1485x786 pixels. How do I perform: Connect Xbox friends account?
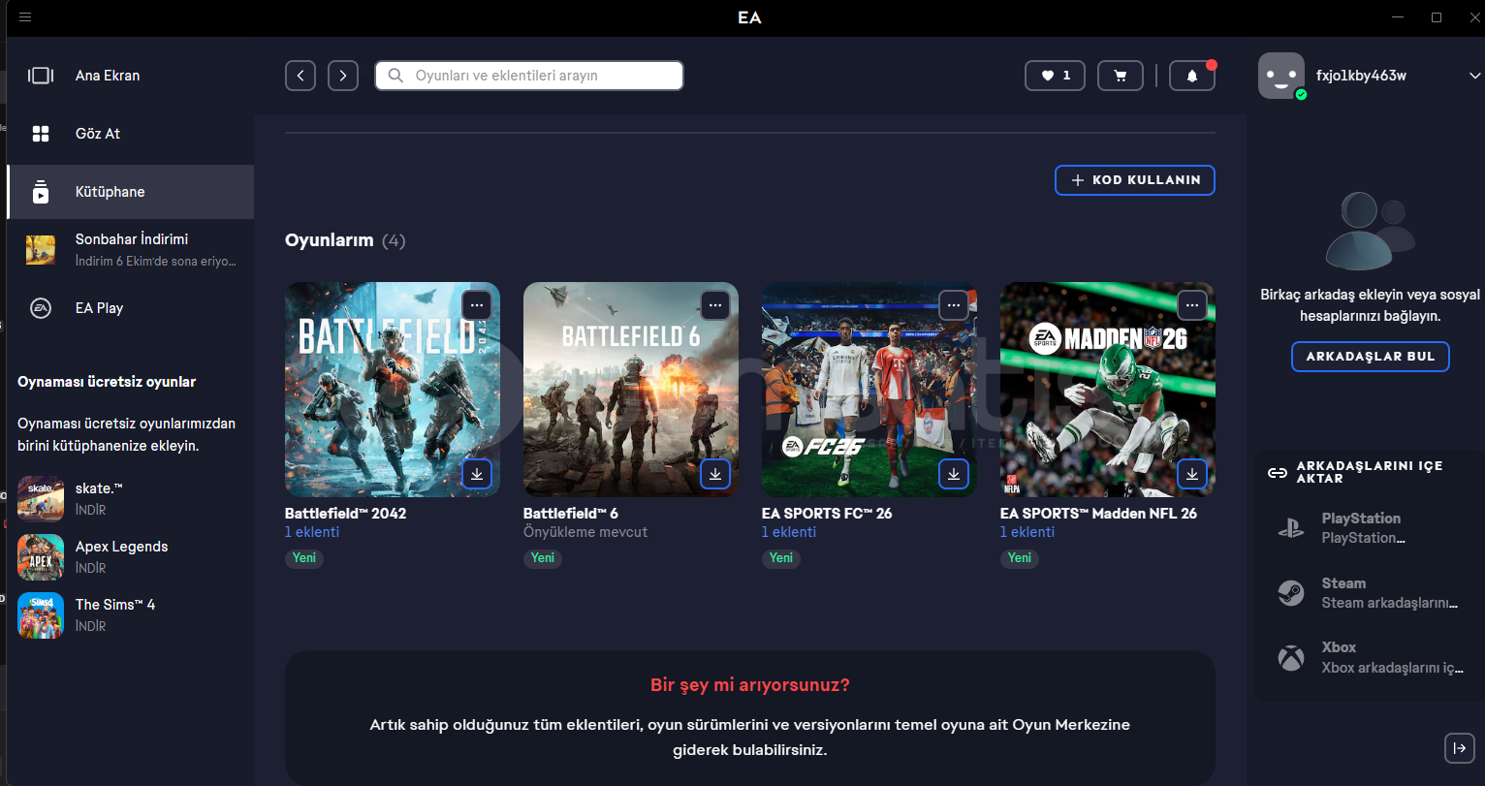coord(1371,657)
